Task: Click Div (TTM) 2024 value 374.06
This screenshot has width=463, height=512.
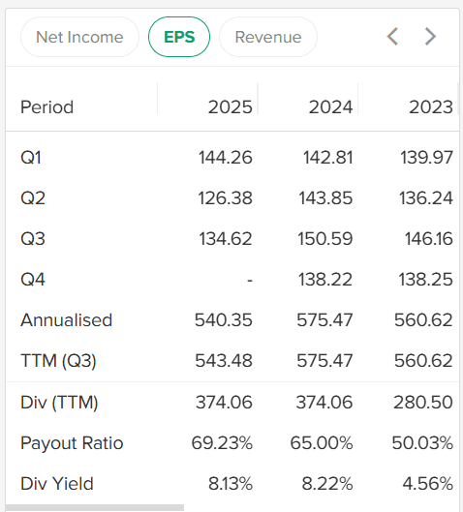Action: click(x=324, y=402)
